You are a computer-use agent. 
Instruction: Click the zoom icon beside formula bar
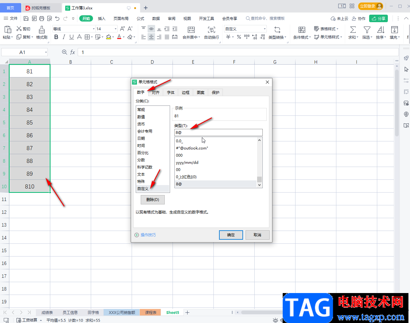click(65, 52)
